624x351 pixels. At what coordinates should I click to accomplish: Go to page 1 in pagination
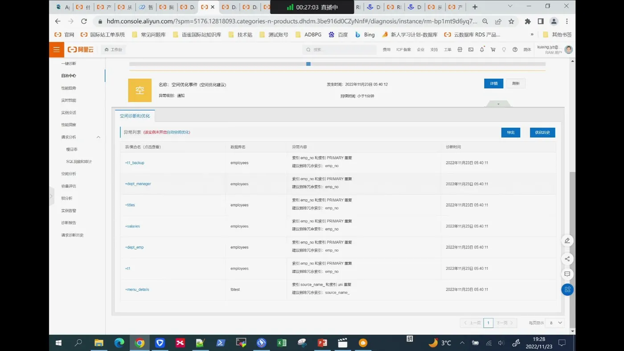[x=488, y=323]
